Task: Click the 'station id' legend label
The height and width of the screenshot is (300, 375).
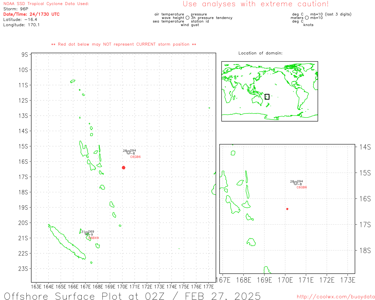Action: tap(200, 21)
